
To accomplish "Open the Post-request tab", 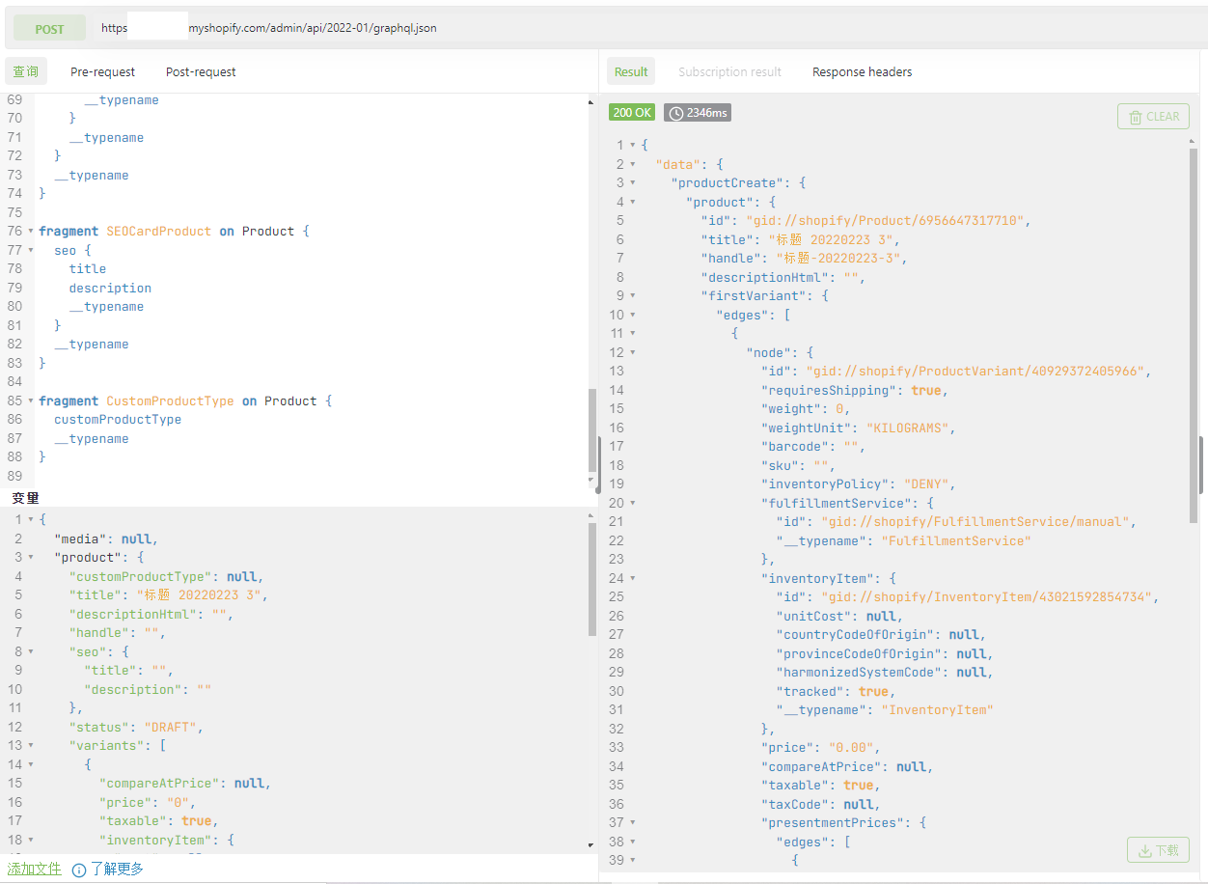I will (201, 72).
